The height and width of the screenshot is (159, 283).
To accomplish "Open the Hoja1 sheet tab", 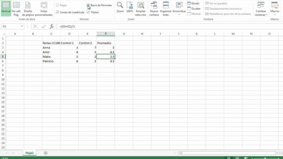I will (x=30, y=153).
